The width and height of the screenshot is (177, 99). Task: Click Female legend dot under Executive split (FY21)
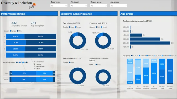coord(102,27)
